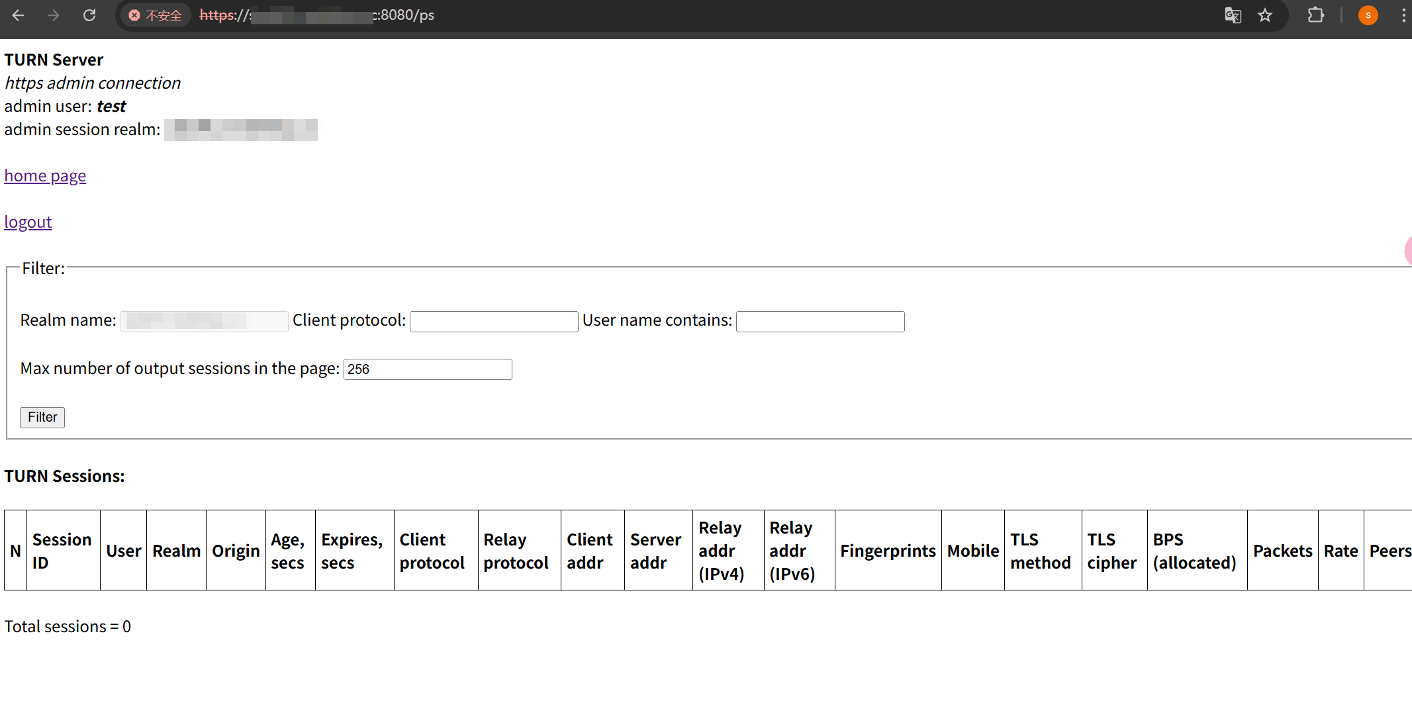The width and height of the screenshot is (1412, 701).
Task: Click the User name contains field
Action: [x=820, y=322]
